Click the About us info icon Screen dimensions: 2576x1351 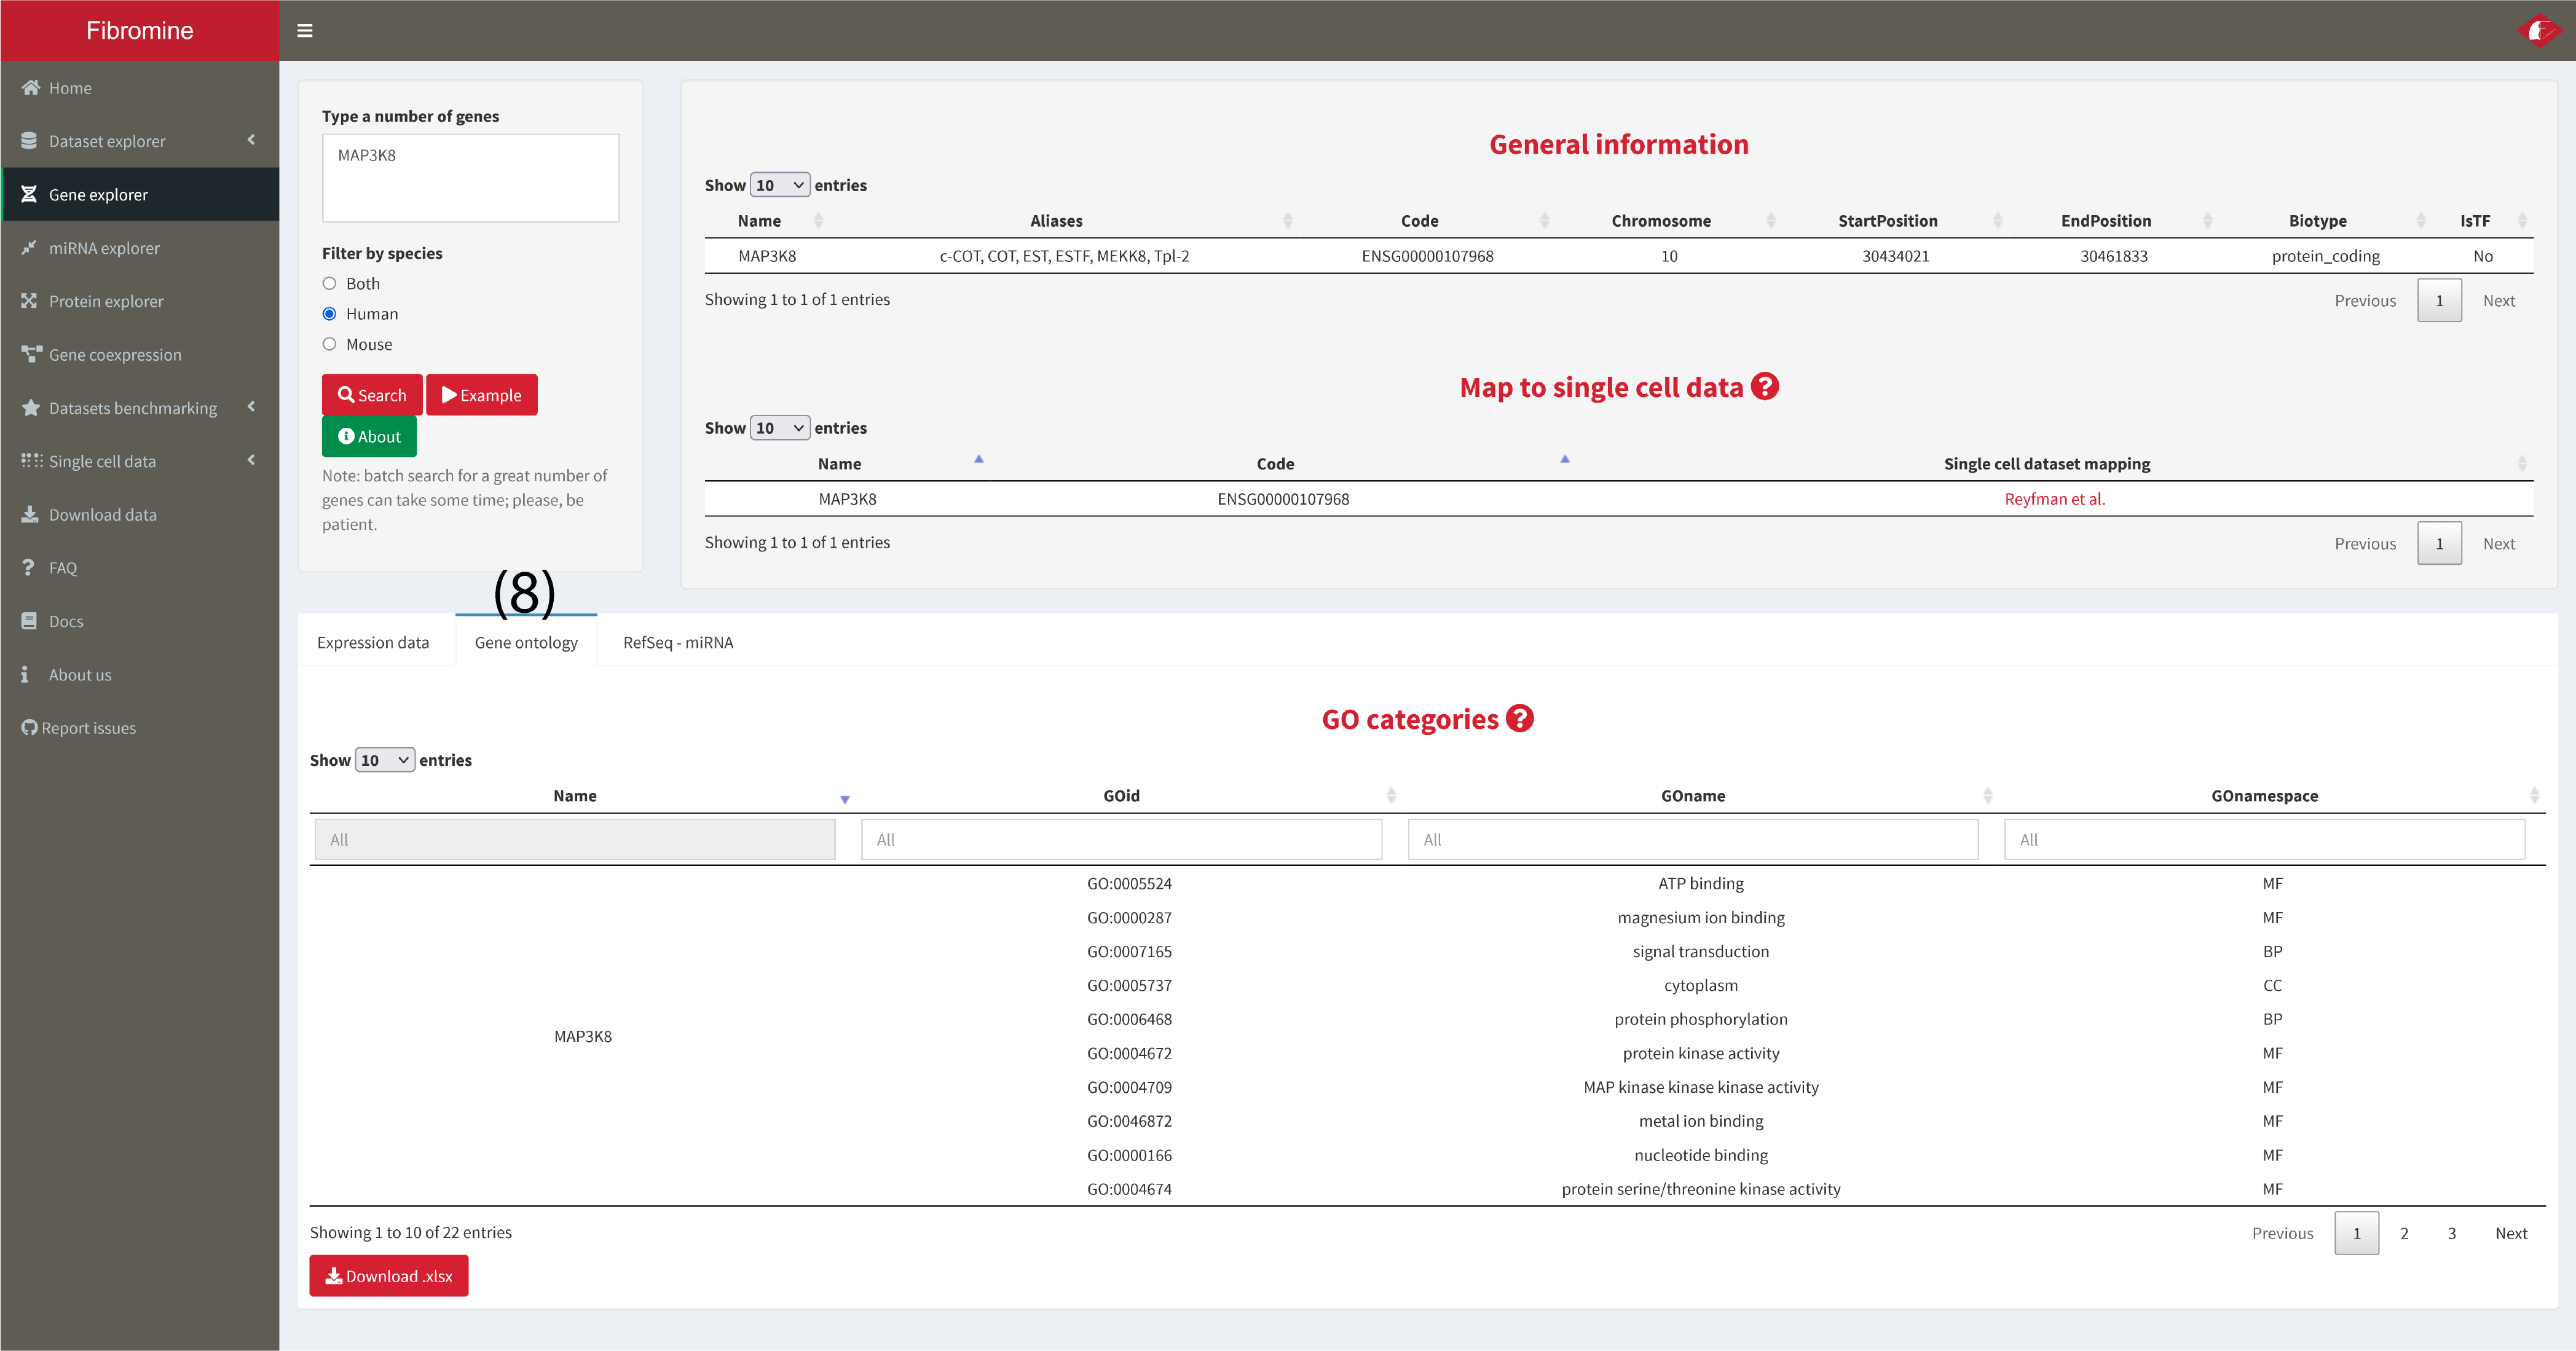pos(25,675)
